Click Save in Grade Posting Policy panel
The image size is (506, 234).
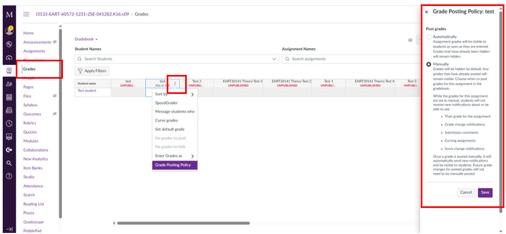485,192
